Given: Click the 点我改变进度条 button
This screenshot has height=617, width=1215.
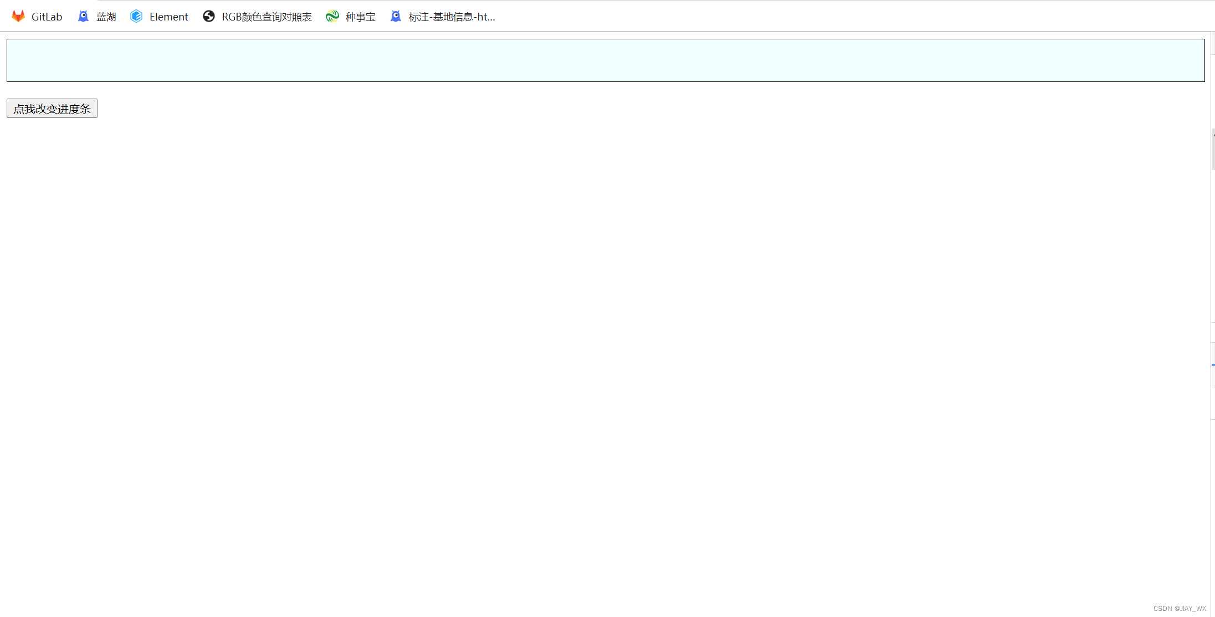Looking at the screenshot, I should [x=52, y=109].
